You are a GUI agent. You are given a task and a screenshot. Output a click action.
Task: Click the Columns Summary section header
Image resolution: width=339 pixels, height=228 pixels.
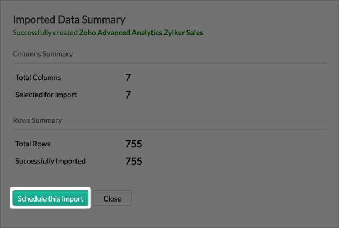[x=43, y=54]
